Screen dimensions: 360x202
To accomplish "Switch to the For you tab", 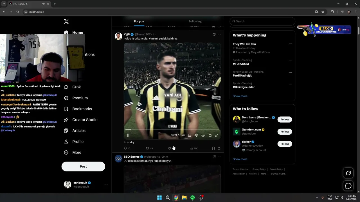I will pyautogui.click(x=139, y=21).
